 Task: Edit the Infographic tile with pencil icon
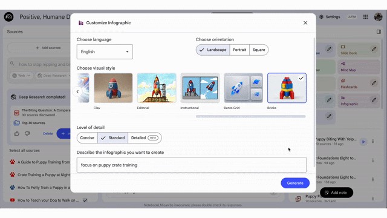click(374, 100)
